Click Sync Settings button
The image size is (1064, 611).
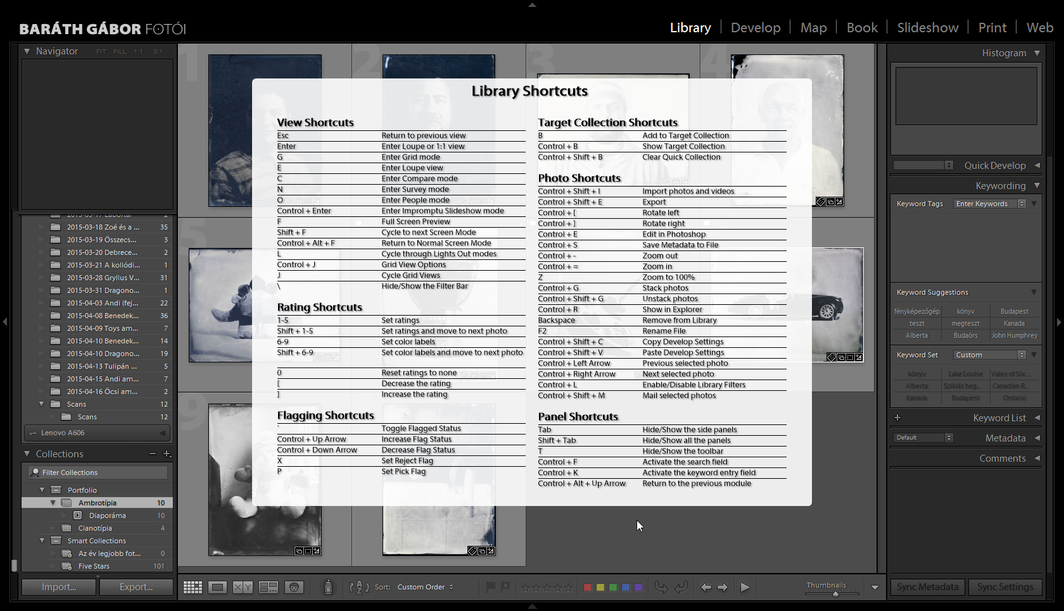[1005, 587]
